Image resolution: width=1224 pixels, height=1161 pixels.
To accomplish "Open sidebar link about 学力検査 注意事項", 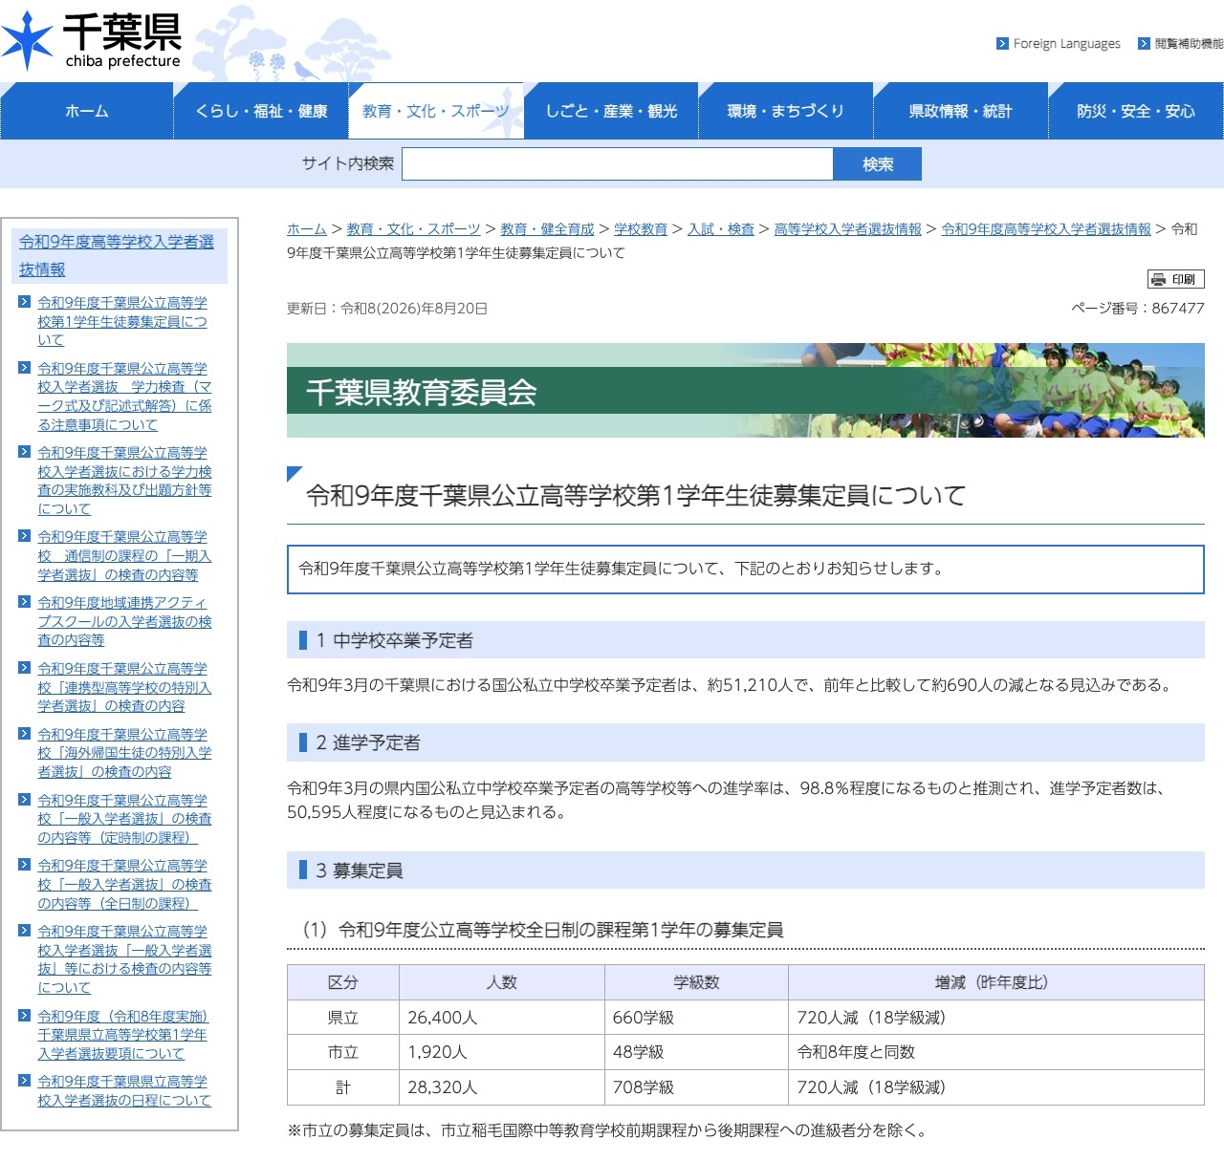I will click(124, 397).
